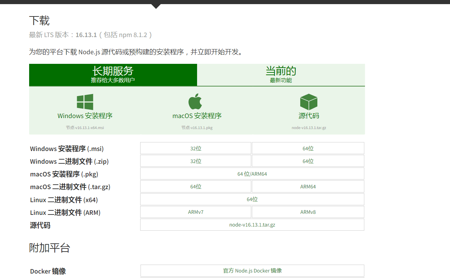Download the ARM64 macOS 二进制文件 (.tar.gz)

[308, 186]
